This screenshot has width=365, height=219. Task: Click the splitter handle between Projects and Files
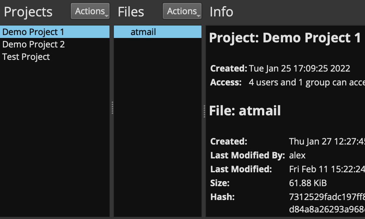(112, 108)
